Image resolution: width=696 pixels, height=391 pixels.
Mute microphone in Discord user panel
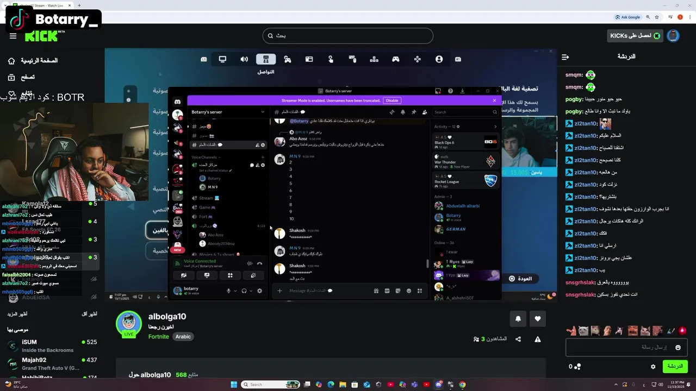click(x=228, y=291)
